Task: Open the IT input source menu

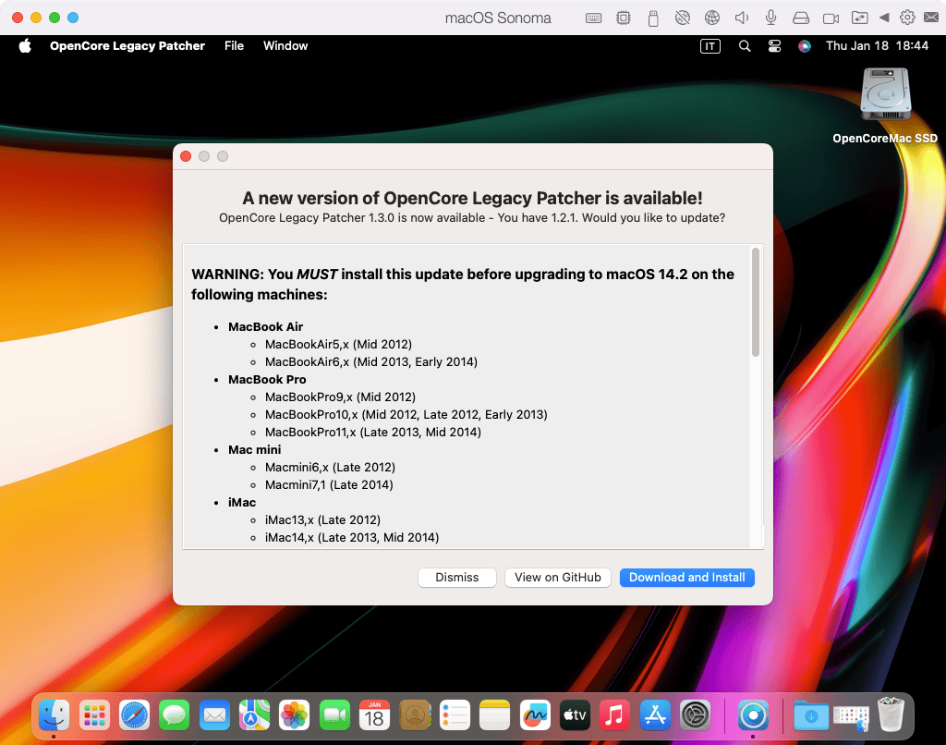Action: click(709, 46)
